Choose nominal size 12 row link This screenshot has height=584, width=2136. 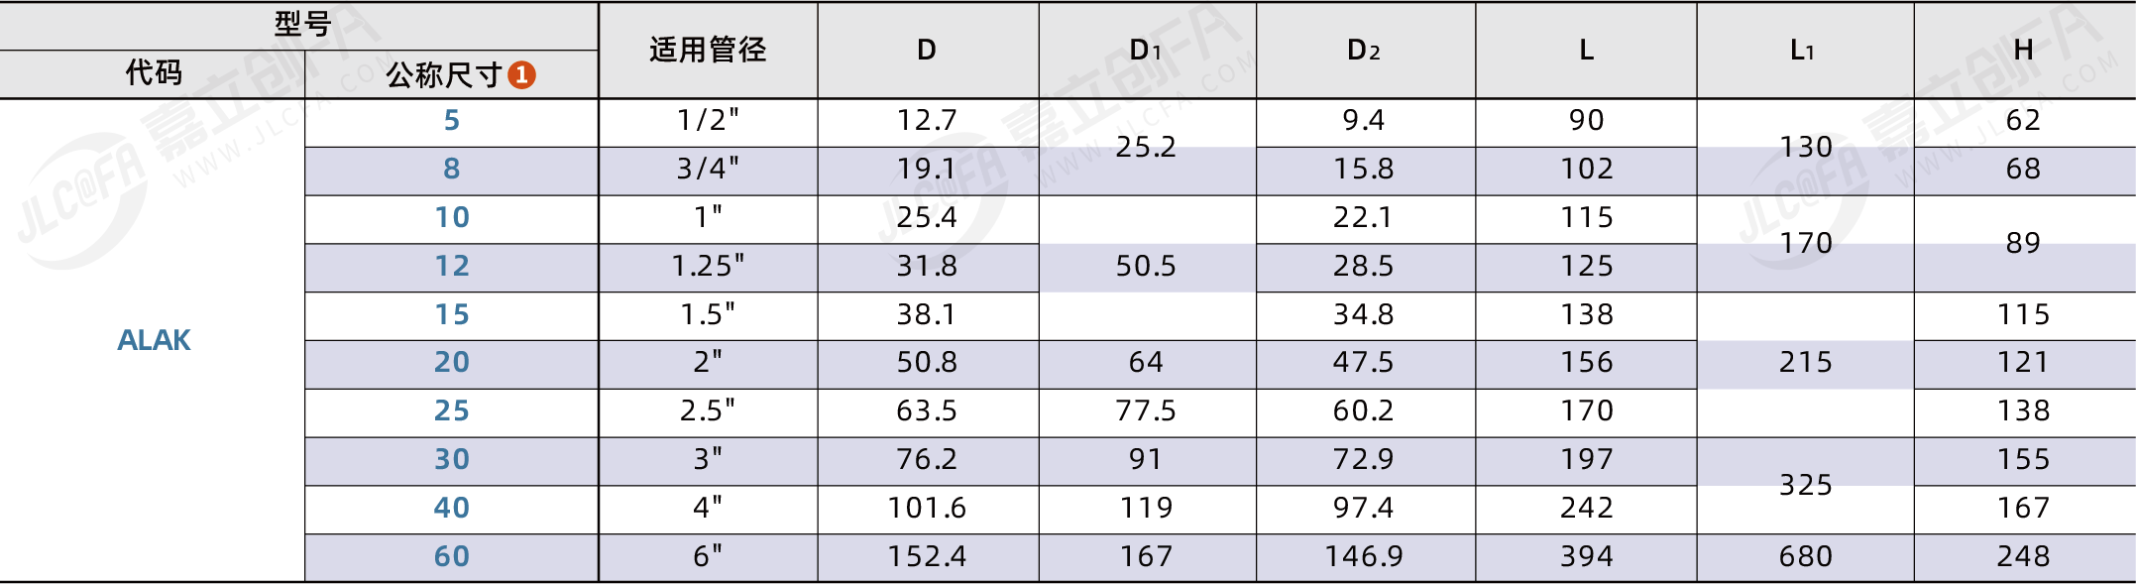(452, 267)
